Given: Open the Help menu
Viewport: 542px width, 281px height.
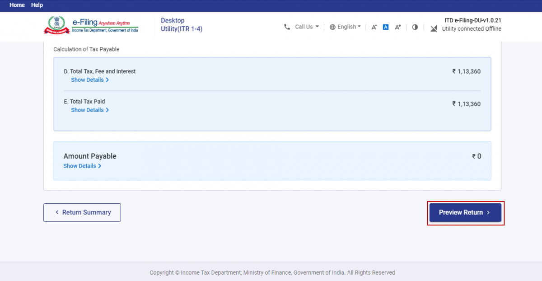Looking at the screenshot, I should coord(37,5).
